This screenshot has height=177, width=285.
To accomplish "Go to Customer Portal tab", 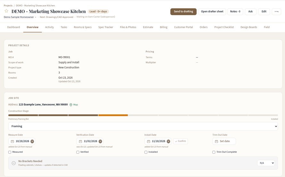I will click(x=183, y=27).
